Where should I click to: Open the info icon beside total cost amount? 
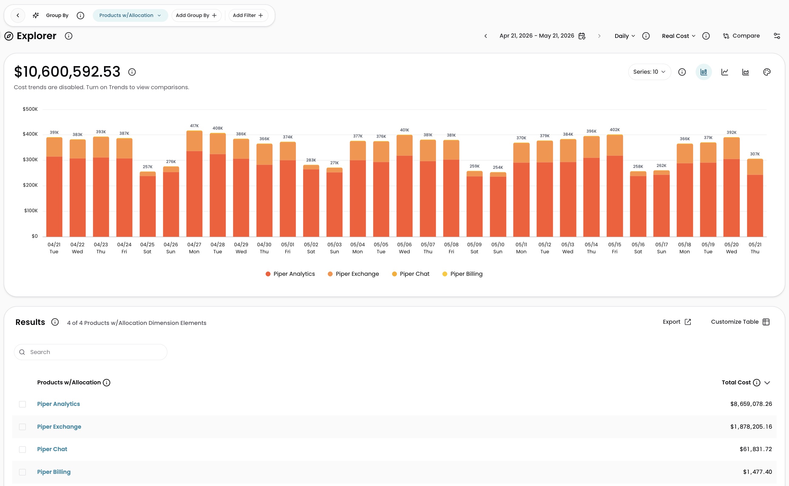tap(132, 72)
